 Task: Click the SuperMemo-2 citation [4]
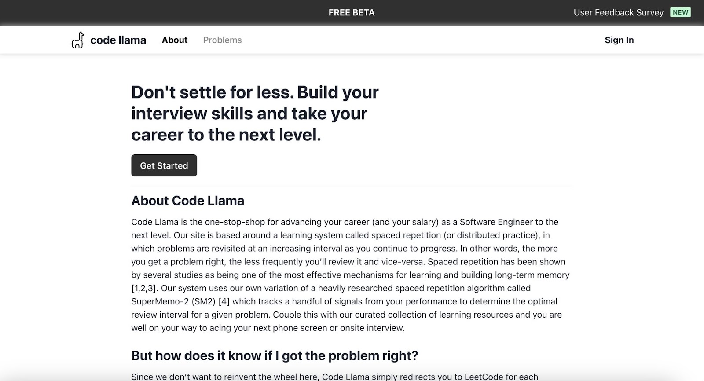point(223,301)
